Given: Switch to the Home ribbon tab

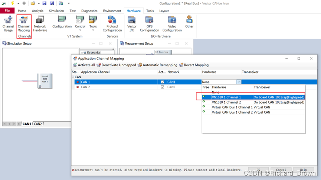Looking at the screenshot, I should (x=22, y=11).
